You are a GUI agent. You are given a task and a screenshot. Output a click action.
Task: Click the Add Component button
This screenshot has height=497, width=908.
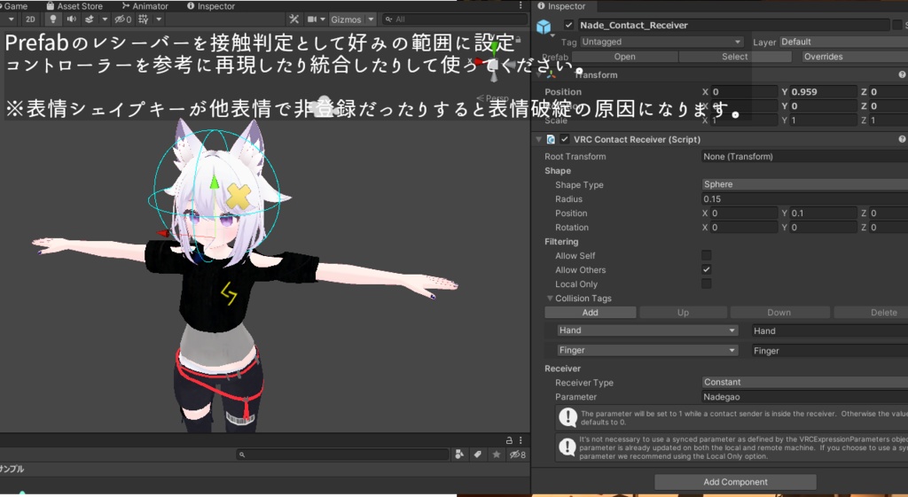pyautogui.click(x=735, y=482)
